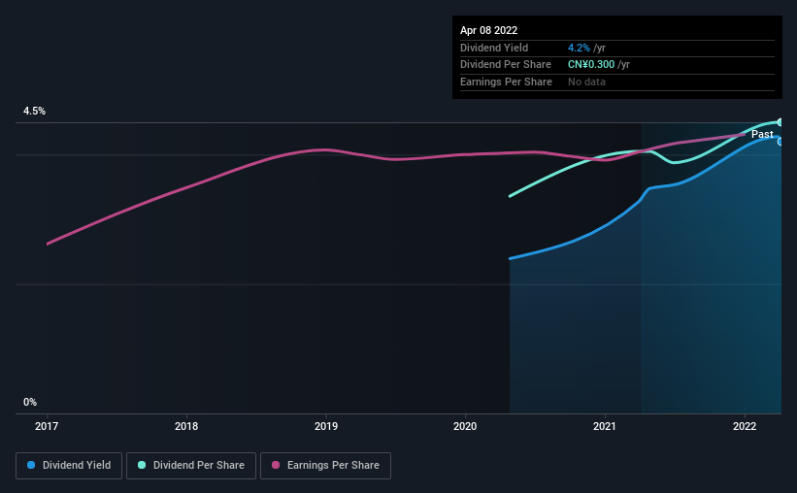
Task: Click the "No data" text in the tooltip
Action: 586,82
